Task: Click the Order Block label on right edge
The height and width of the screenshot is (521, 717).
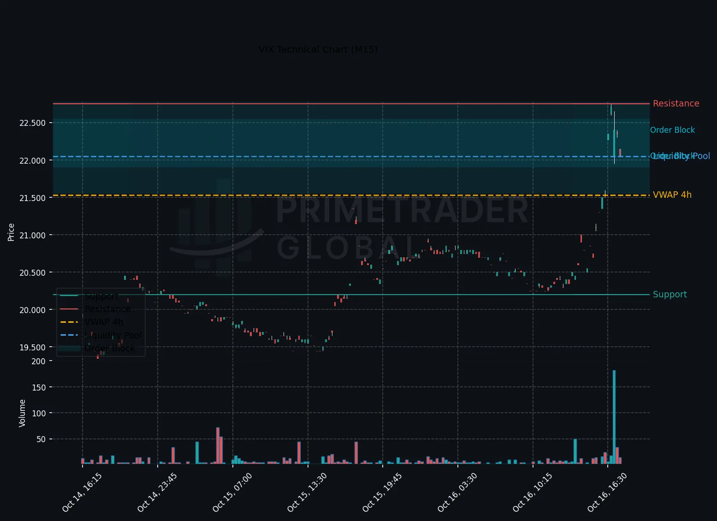Action: click(x=672, y=130)
